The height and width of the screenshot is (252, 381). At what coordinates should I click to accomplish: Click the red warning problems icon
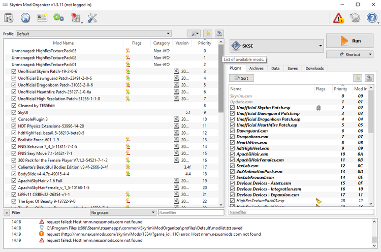coord(338,18)
